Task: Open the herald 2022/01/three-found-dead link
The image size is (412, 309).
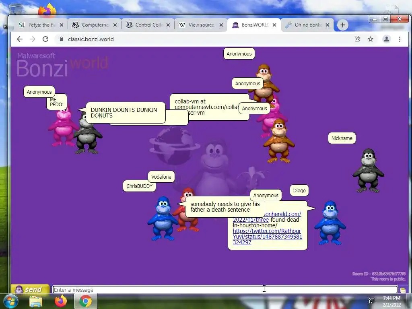Action: click(267, 217)
